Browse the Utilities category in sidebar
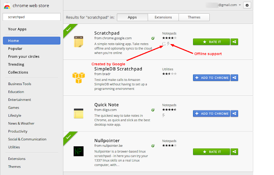 pos(14,147)
